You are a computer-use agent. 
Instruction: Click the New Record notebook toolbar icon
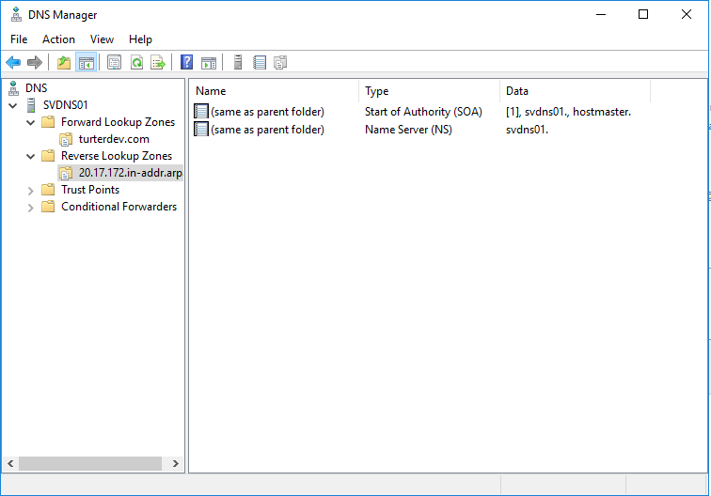(260, 63)
